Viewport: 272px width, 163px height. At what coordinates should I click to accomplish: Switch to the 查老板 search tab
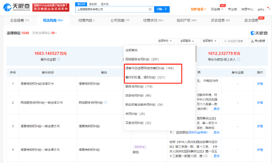coord(93,4)
